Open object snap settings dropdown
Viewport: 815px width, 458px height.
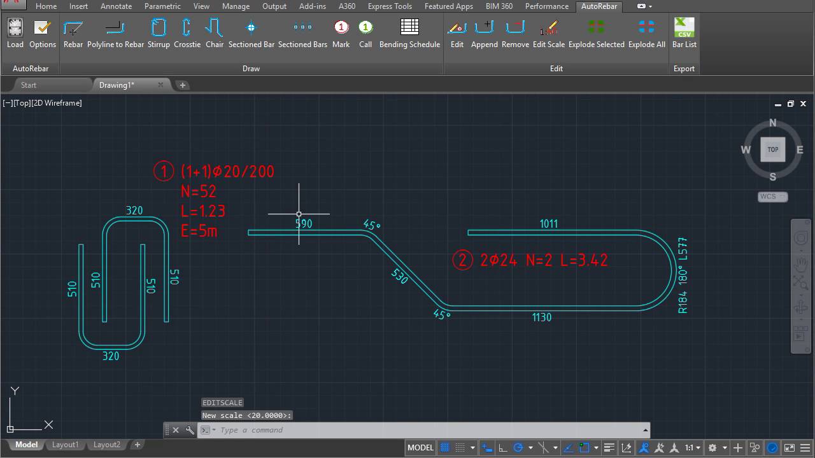point(596,448)
